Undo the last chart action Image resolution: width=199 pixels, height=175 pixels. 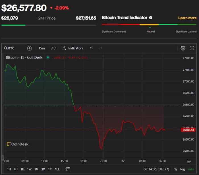tap(92, 48)
